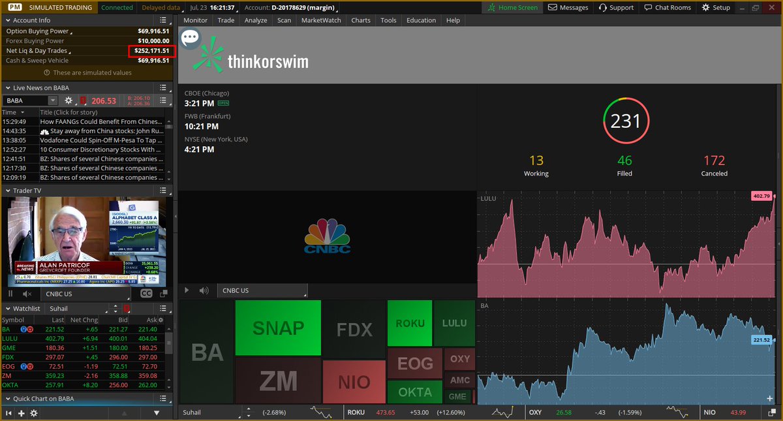
Task: Open the Setup gear menu
Action: 716,7
